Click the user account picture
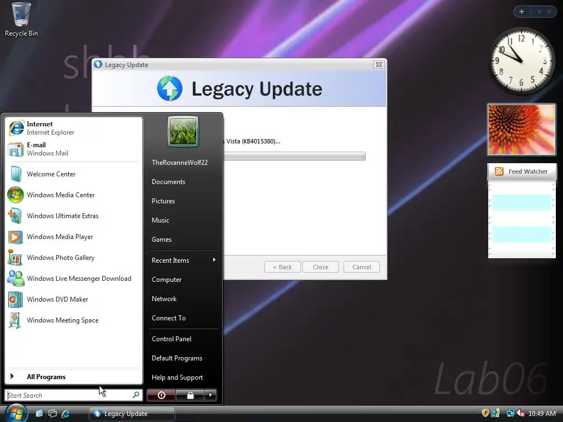 pos(183,131)
